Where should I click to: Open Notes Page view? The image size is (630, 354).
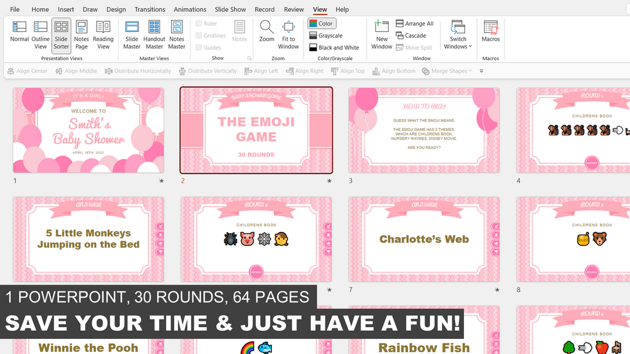pos(81,35)
